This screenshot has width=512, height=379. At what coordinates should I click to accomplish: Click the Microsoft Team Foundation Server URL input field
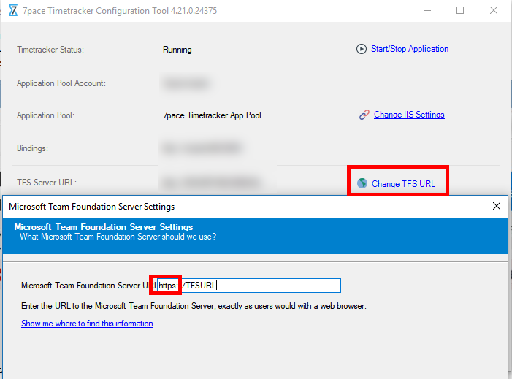point(249,286)
